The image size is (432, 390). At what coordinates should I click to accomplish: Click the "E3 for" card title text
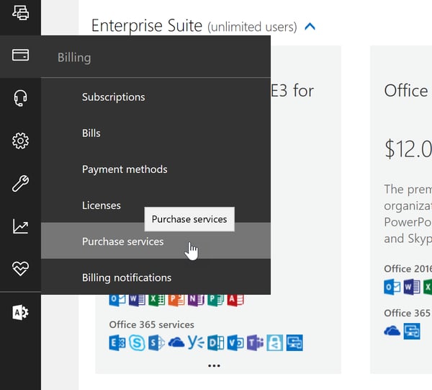tap(292, 91)
